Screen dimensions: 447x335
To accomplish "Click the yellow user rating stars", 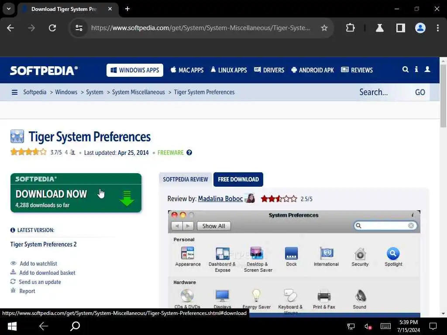I will click(x=28, y=152).
